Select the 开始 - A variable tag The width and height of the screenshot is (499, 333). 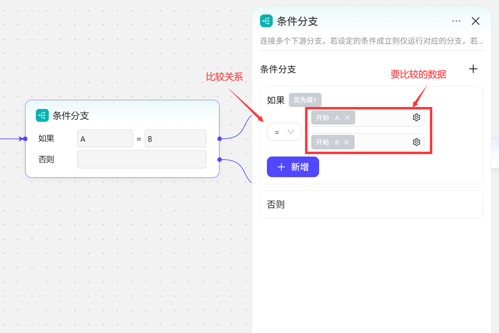(x=327, y=118)
